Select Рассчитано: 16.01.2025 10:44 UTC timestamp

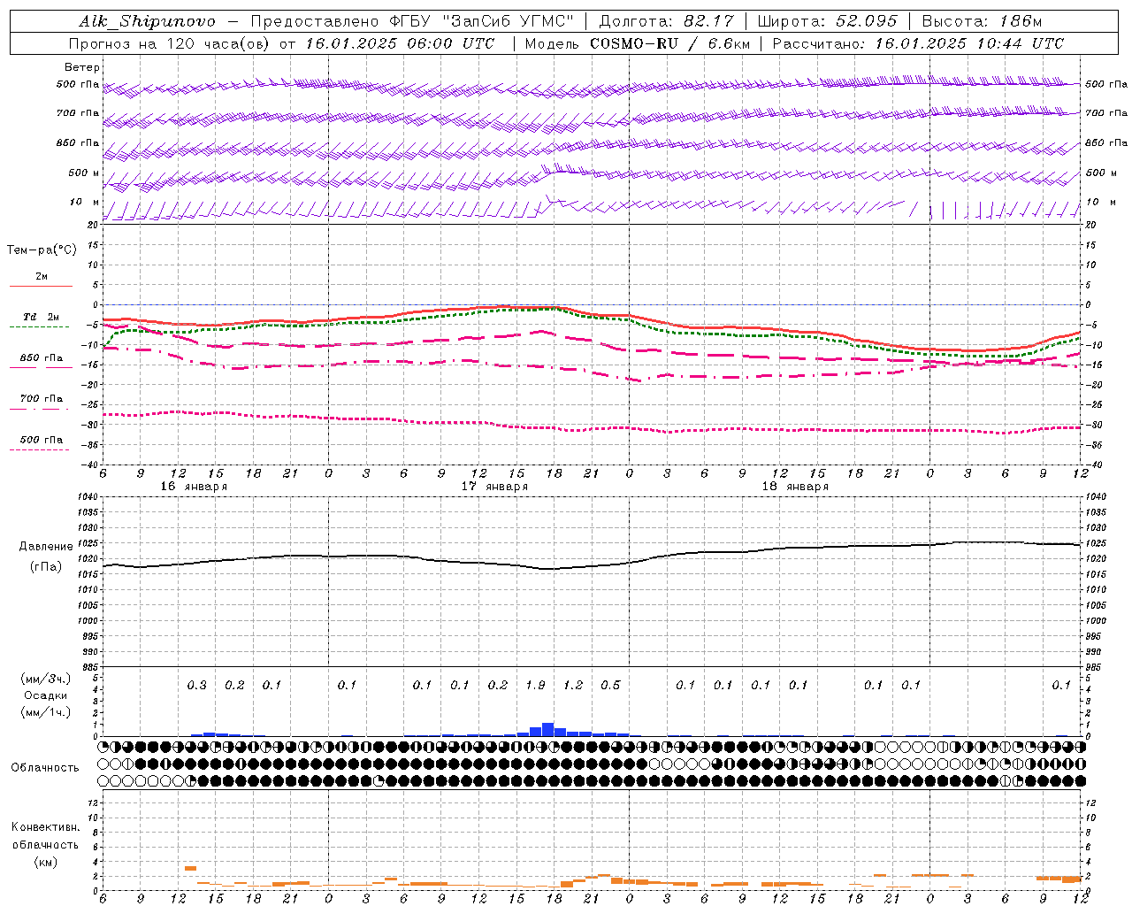pyautogui.click(x=918, y=43)
